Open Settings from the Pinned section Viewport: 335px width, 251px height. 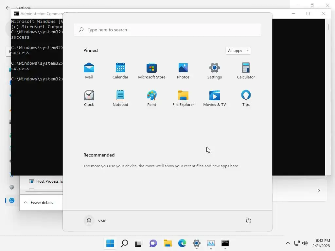215,71
